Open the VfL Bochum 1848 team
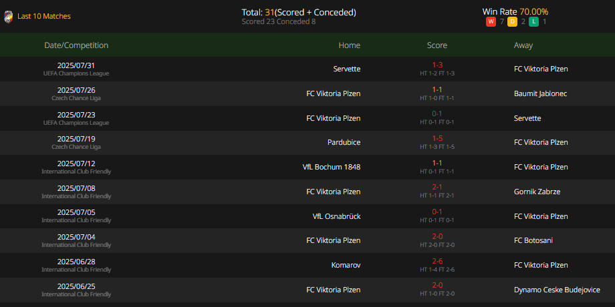 tap(332, 167)
